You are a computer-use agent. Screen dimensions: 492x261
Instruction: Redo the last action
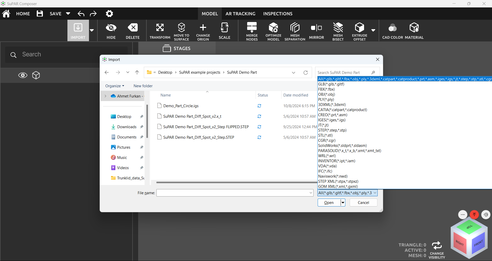(93, 14)
